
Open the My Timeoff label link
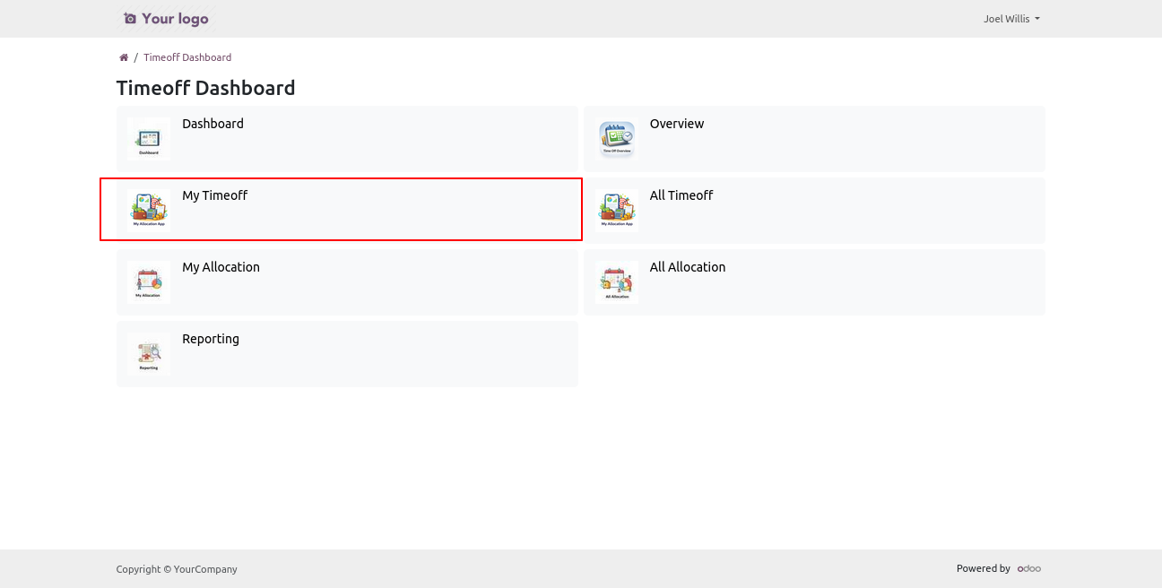(214, 195)
